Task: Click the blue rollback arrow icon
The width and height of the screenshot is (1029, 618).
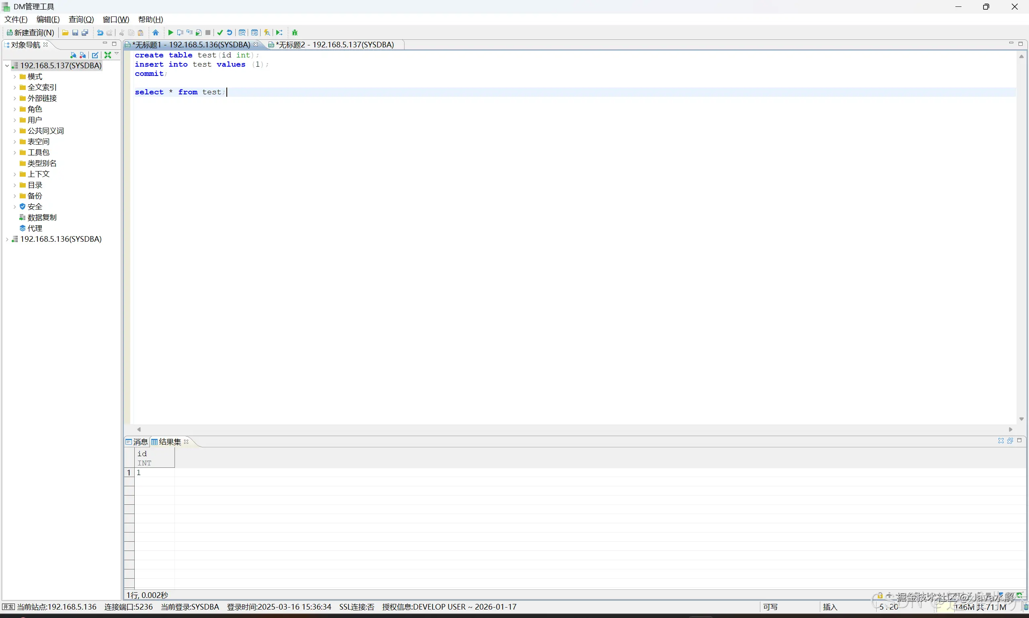Action: coord(229,33)
